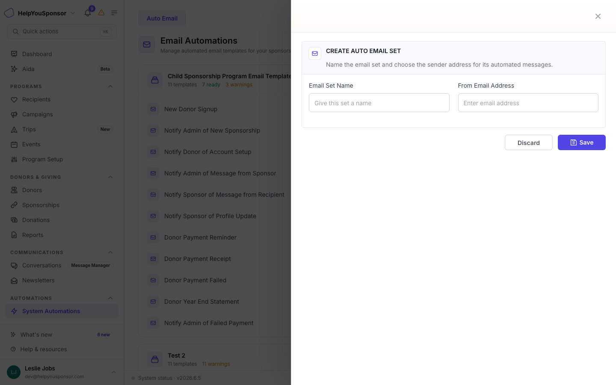616x385 pixels.
Task: Click the System status v2026.6.5 text
Action: click(169, 378)
